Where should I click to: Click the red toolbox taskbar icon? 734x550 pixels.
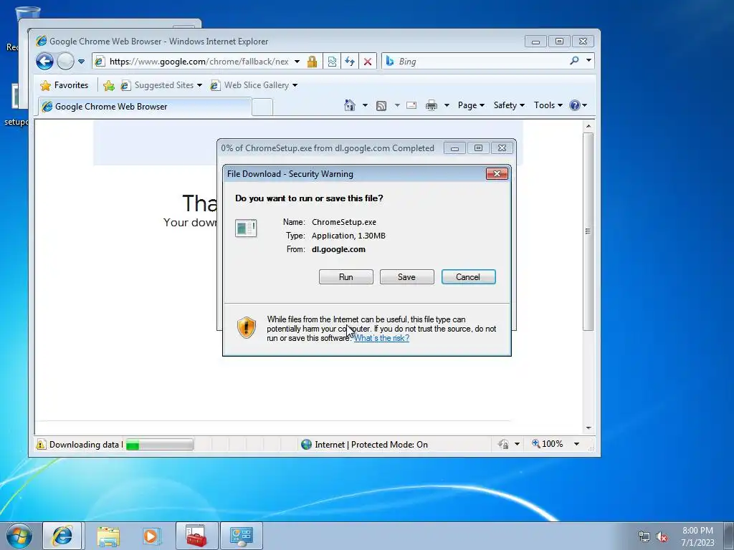coord(196,536)
